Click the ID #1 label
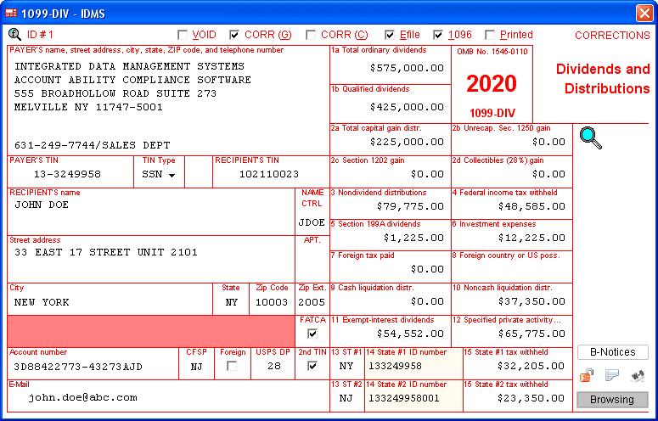The width and height of the screenshot is (658, 421). (40, 35)
